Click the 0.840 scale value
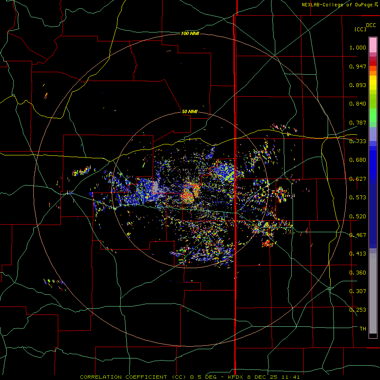 coord(358,104)
